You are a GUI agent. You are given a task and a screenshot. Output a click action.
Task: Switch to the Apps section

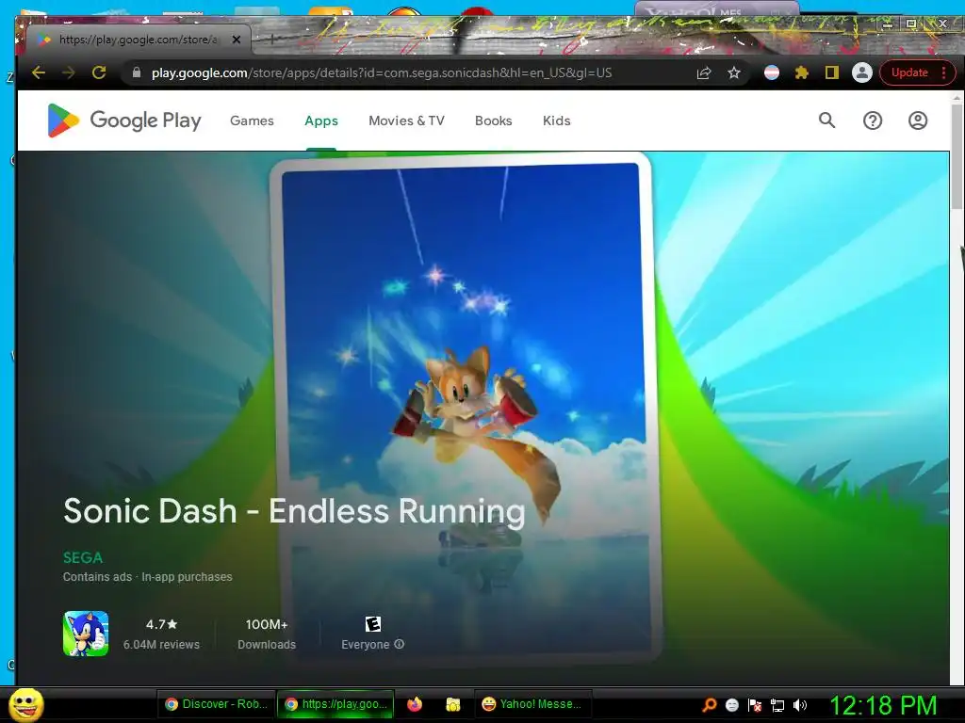321,120
